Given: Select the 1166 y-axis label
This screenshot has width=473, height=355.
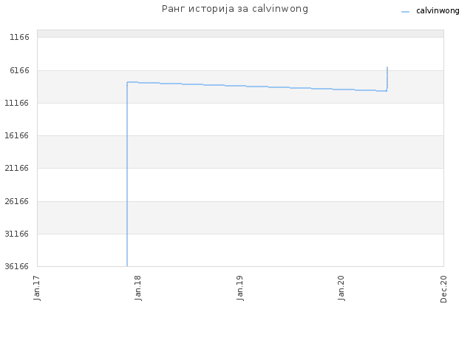Looking at the screenshot, I should 19,37.
